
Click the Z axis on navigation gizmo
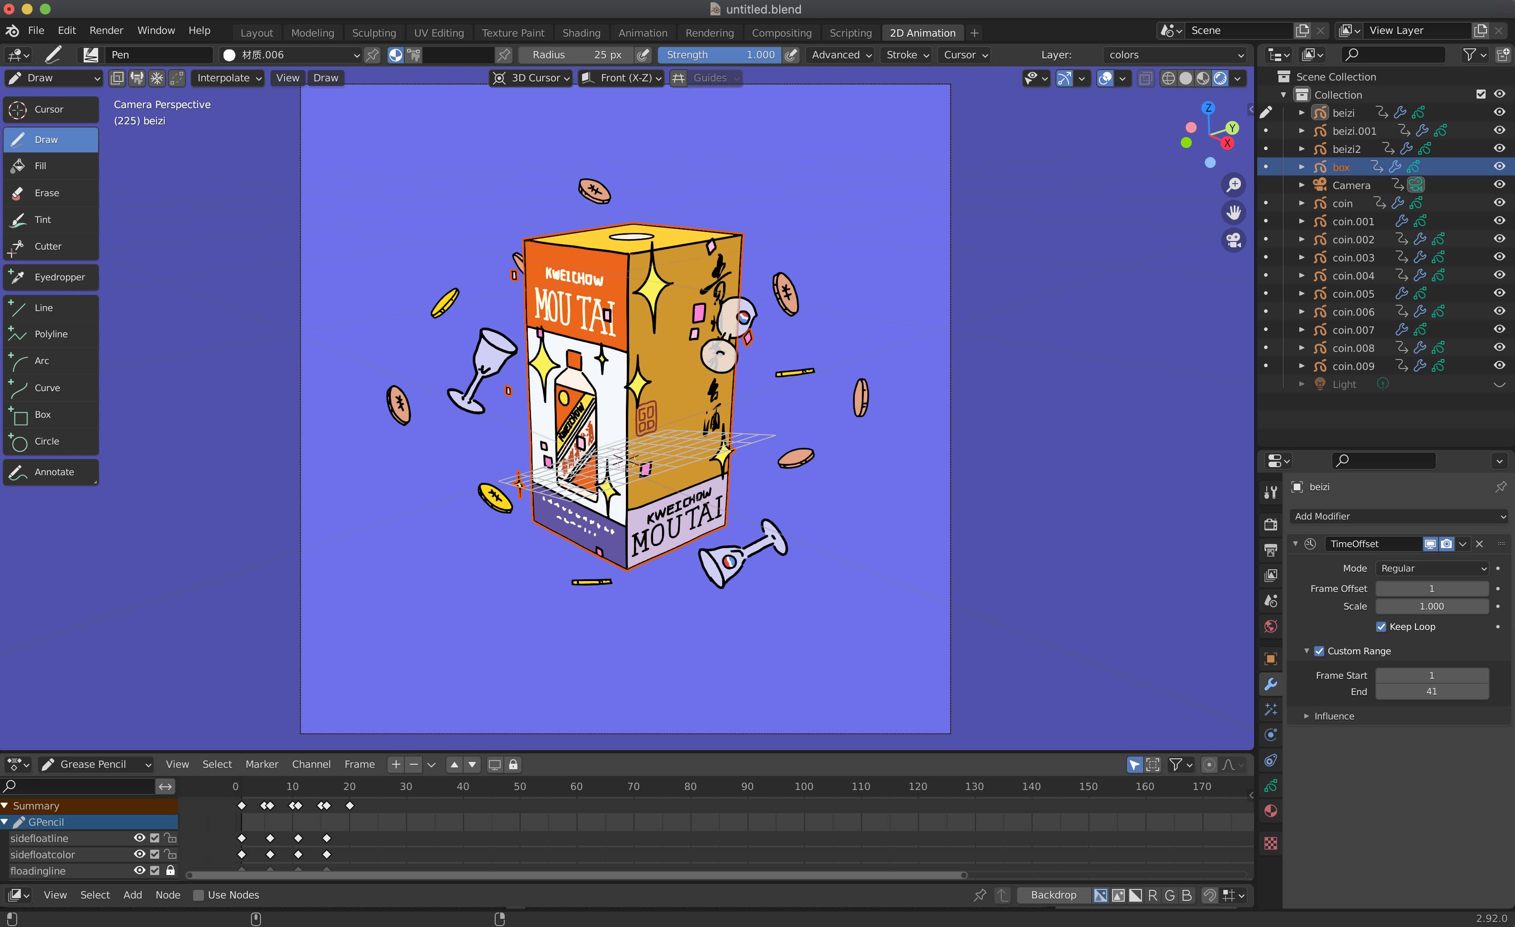1208,108
